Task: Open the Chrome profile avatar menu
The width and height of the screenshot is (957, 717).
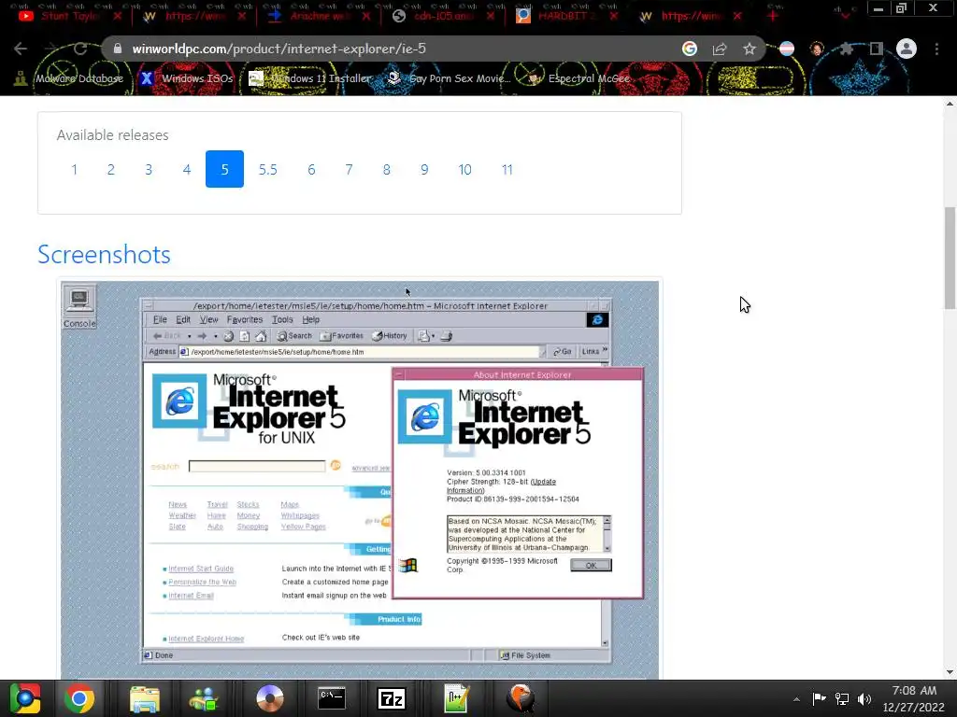Action: click(907, 49)
